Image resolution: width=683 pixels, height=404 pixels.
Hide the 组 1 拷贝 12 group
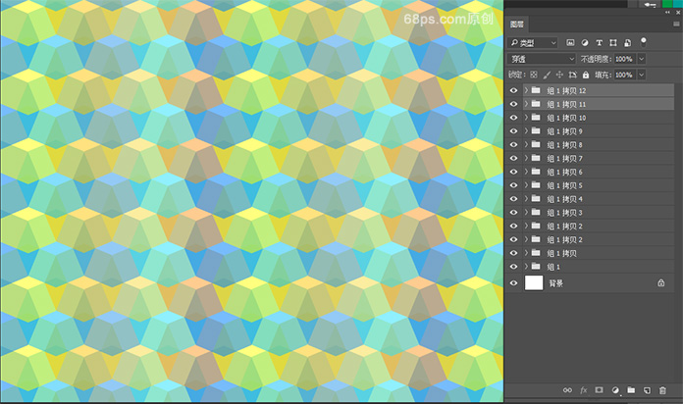(514, 90)
